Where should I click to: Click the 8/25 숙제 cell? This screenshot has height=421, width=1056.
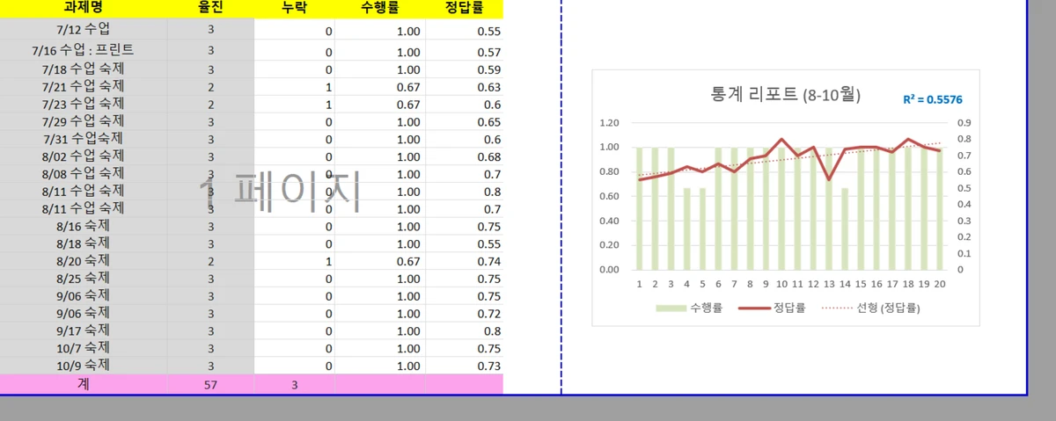click(x=83, y=279)
